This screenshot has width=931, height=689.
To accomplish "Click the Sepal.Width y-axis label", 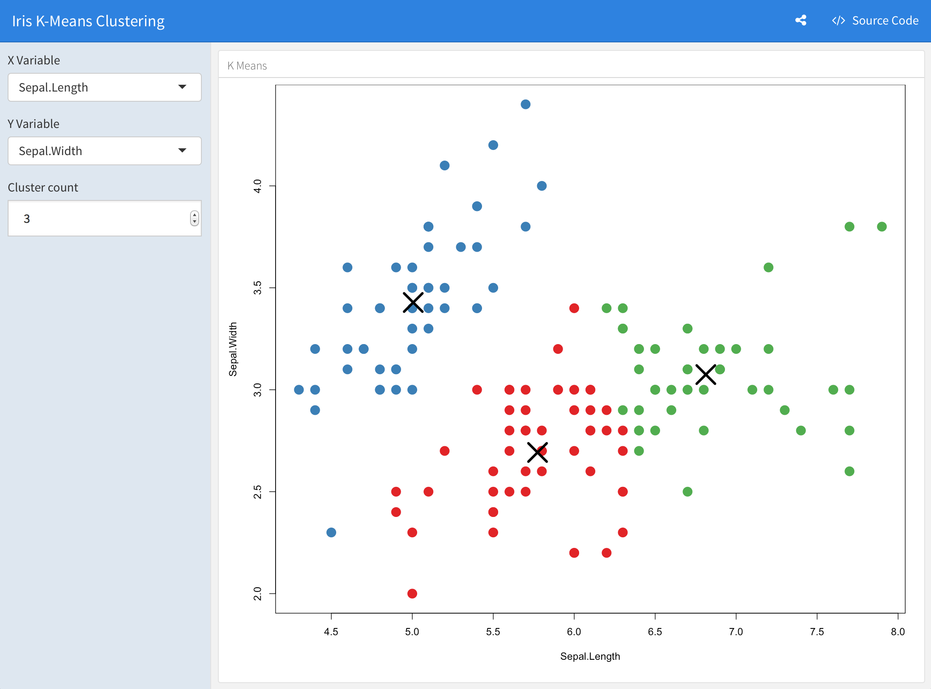I will [x=233, y=349].
